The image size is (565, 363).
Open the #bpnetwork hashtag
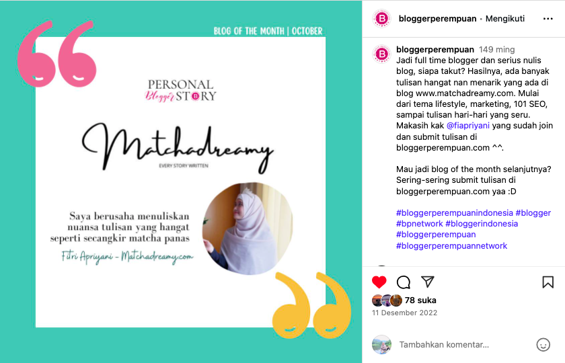click(420, 224)
